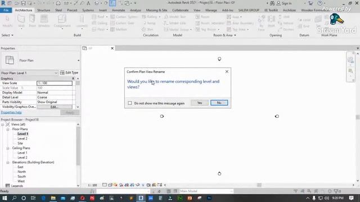Click the help question mark icon
Image resolution: width=360 pixels, height=202 pixels.
coord(320,3)
